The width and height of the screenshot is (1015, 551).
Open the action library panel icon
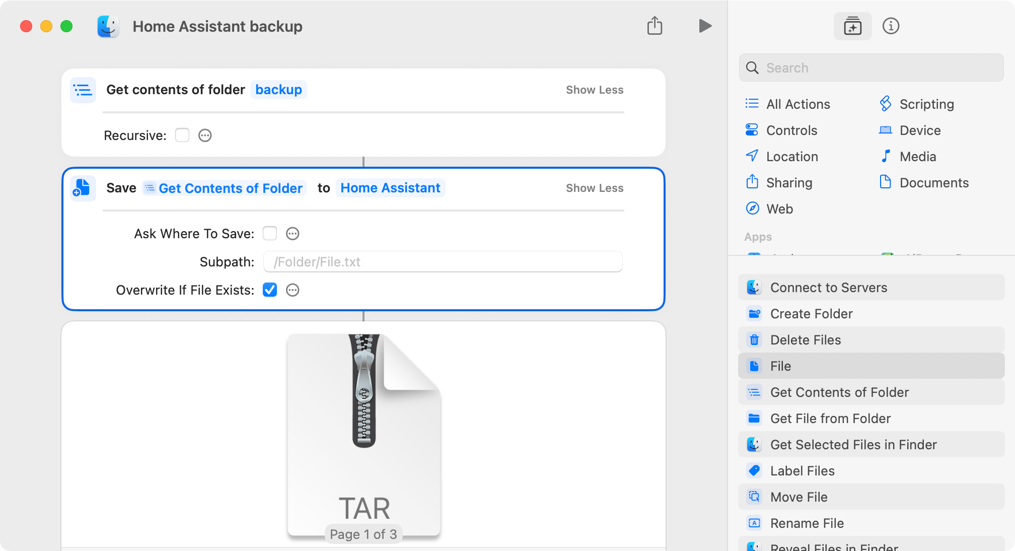tap(852, 26)
